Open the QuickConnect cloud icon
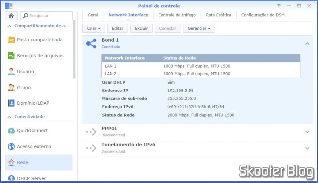The height and width of the screenshot is (183, 318). (11, 131)
